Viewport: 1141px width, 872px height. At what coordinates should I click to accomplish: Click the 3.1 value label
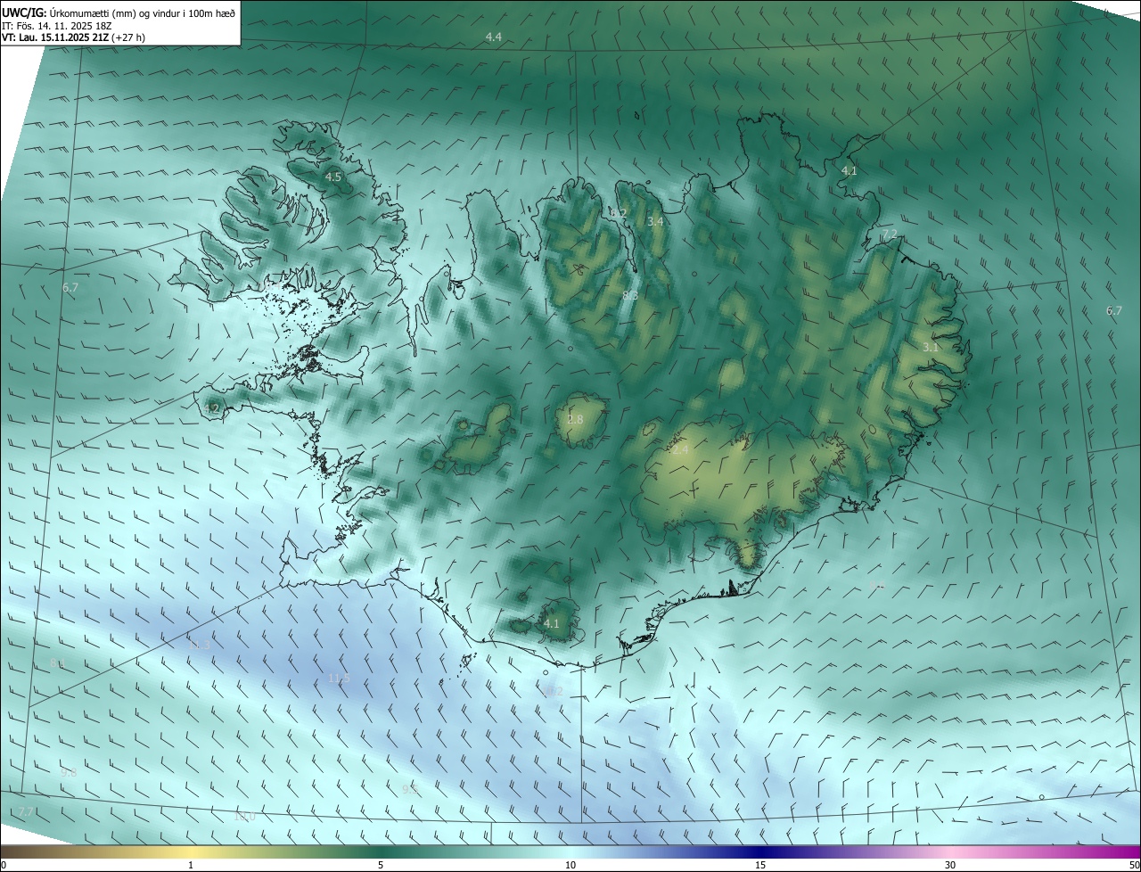[x=931, y=347]
